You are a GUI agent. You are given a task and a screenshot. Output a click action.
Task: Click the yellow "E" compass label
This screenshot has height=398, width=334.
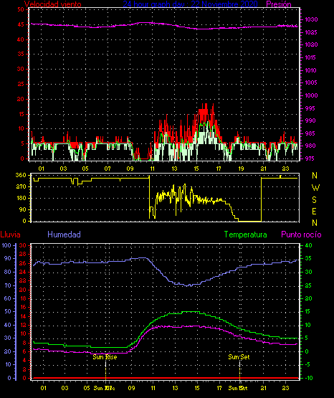(314, 211)
